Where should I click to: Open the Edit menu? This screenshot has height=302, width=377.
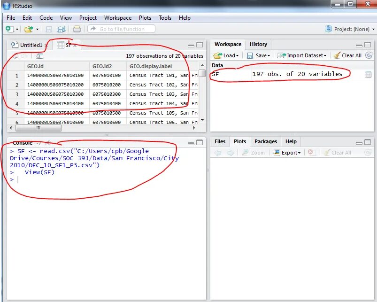[27, 18]
